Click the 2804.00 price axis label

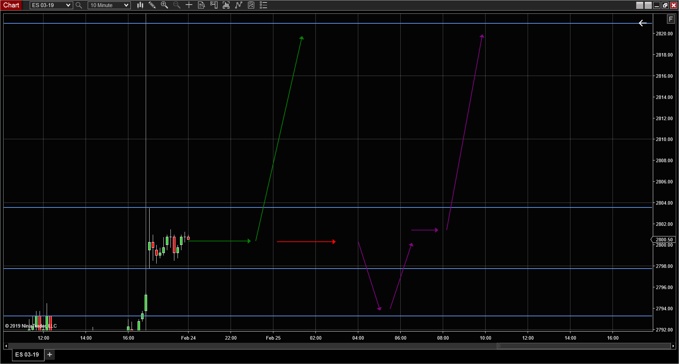(x=664, y=203)
